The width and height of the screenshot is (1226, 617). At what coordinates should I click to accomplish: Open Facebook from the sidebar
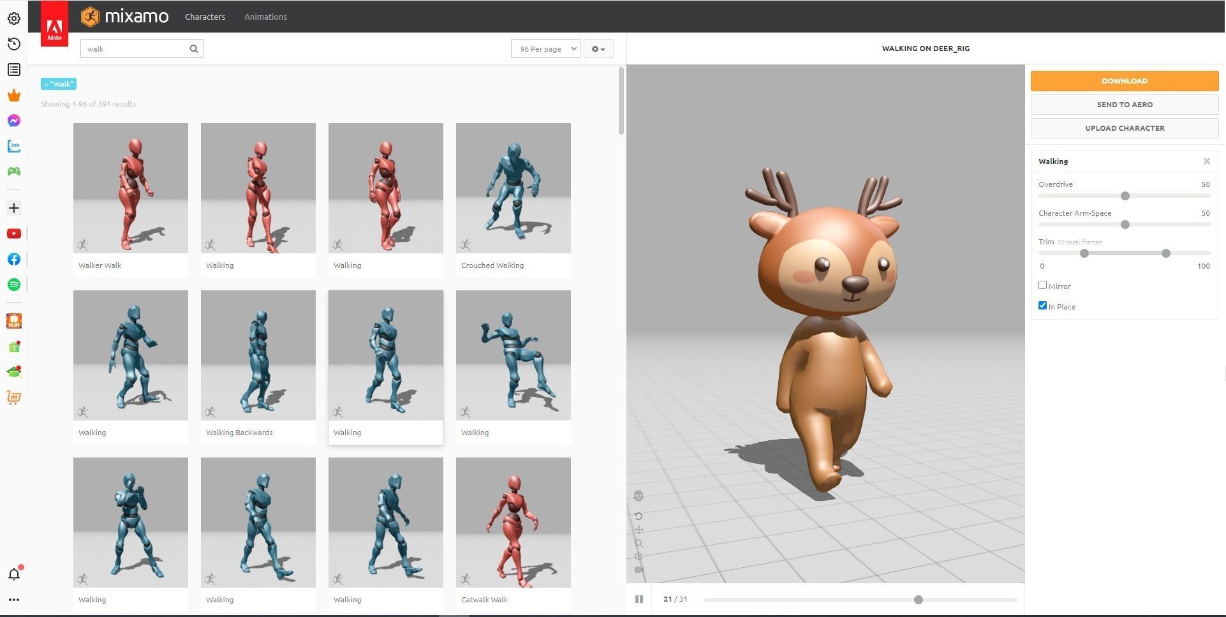pos(14,259)
